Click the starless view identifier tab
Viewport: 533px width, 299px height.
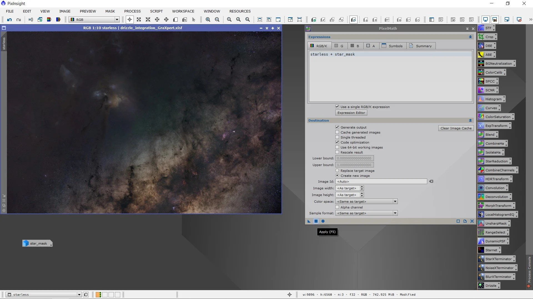click(x=4, y=44)
